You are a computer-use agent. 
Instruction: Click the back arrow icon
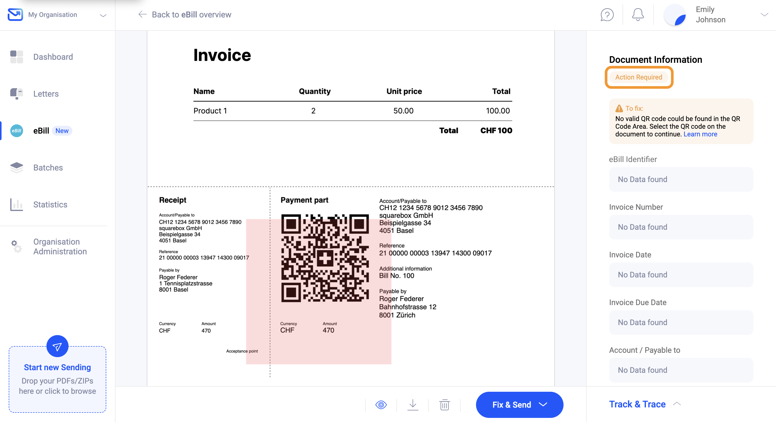click(x=142, y=14)
